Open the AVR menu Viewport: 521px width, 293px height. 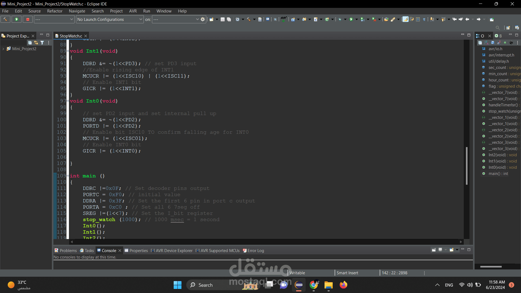[133, 11]
